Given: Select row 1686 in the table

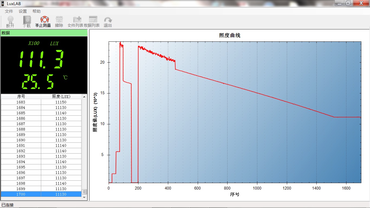Looking at the screenshot, I should [41, 118].
